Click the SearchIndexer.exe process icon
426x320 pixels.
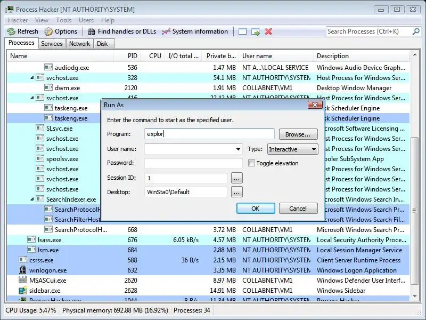point(40,199)
